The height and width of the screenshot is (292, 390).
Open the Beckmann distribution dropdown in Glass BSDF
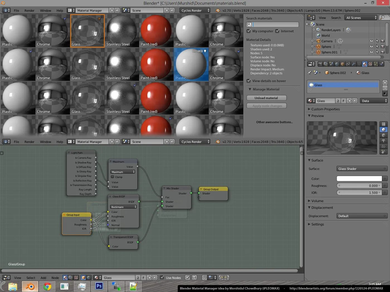pos(123,207)
